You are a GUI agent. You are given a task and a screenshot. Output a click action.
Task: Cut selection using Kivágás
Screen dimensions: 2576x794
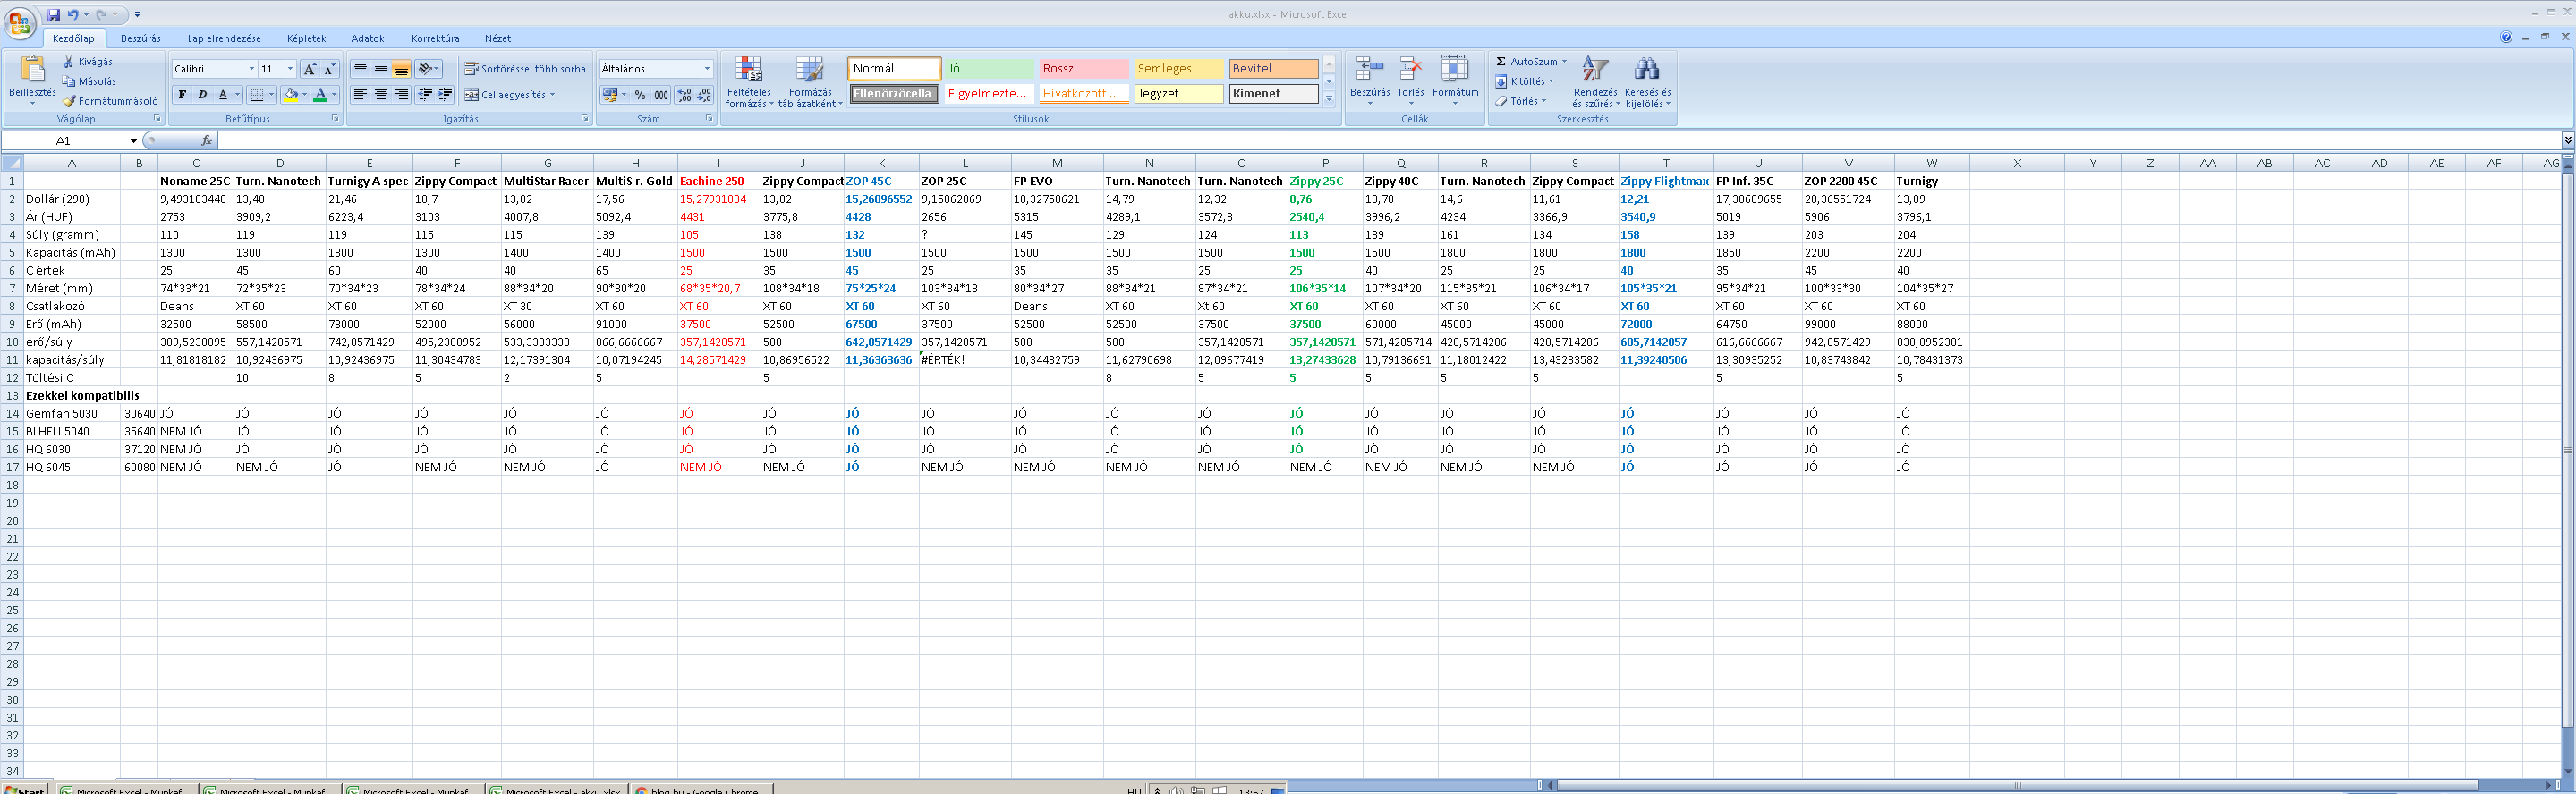88,62
